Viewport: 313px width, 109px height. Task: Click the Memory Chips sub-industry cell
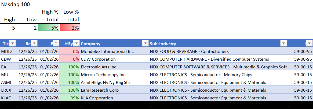click(x=218, y=75)
